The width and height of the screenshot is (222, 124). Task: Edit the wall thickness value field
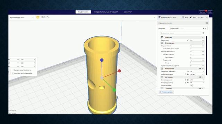197,46
